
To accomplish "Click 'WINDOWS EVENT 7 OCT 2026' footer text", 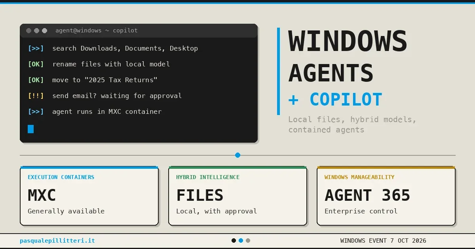I will pyautogui.click(x=383, y=241).
